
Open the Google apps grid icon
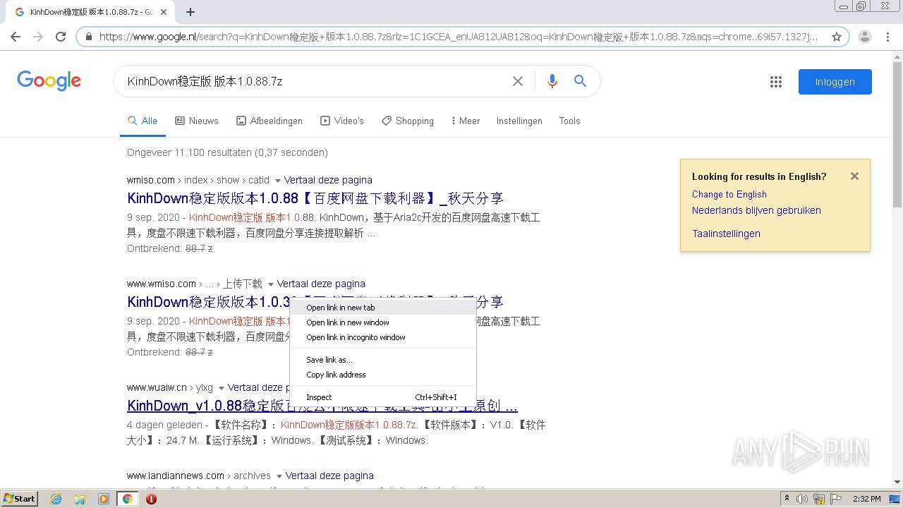click(x=776, y=82)
